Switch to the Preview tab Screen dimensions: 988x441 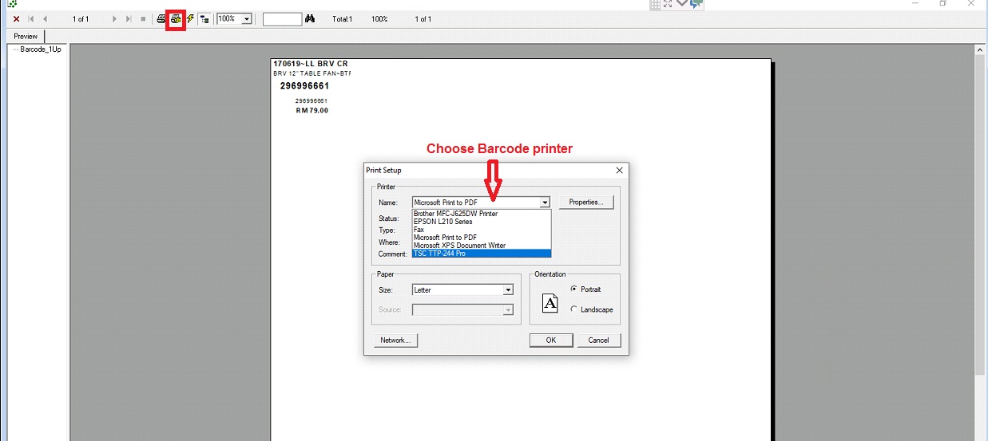(x=26, y=36)
